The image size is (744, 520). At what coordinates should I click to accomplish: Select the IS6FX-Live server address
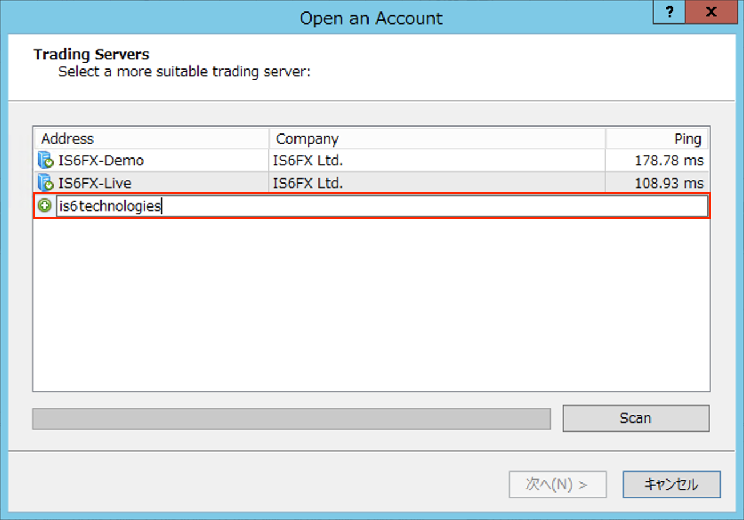pos(95,183)
